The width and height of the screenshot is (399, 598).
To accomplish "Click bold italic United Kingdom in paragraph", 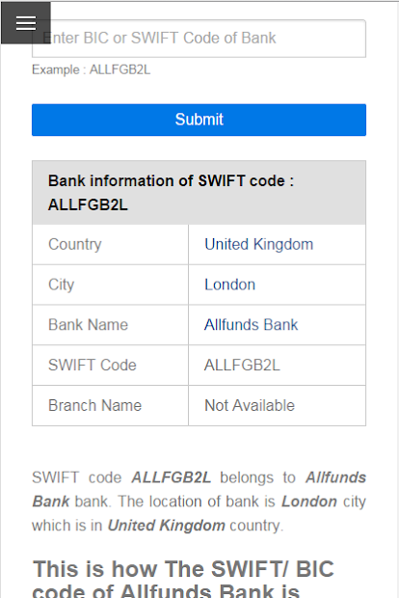I will point(167,526).
